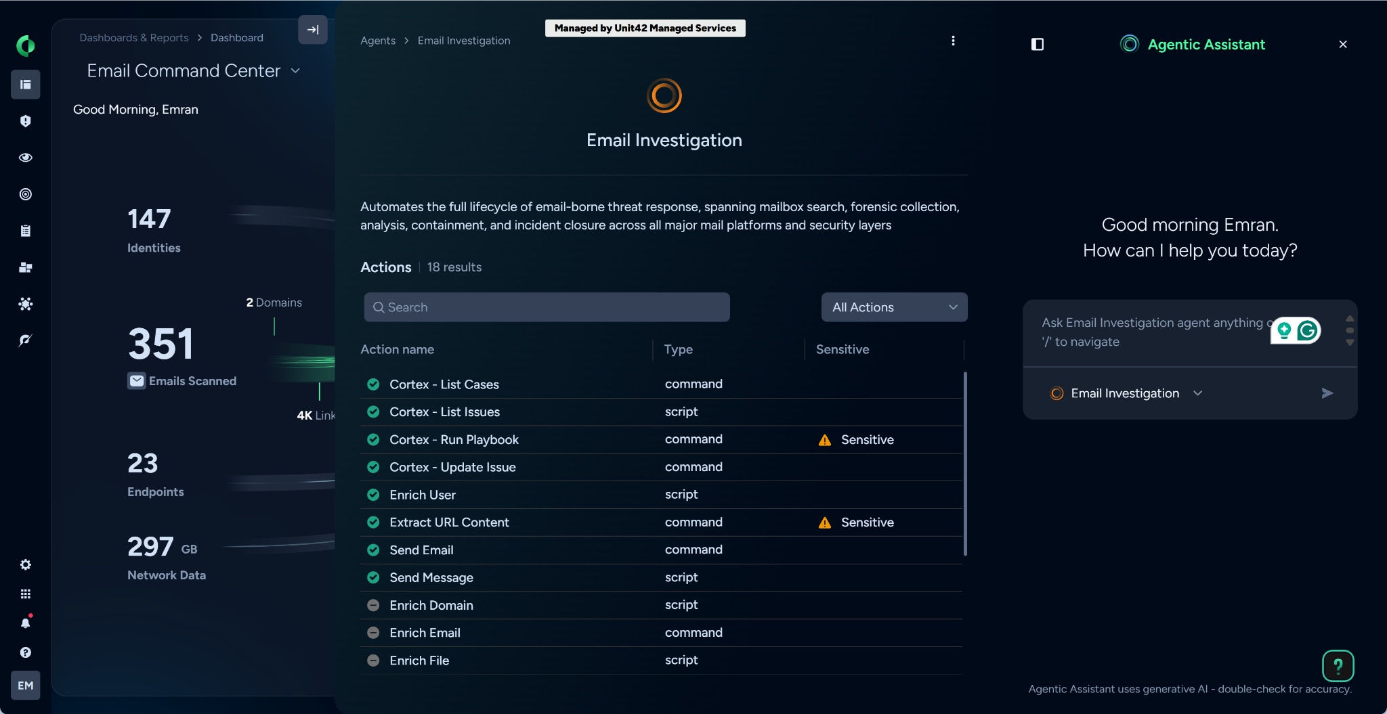Image resolution: width=1387 pixels, height=714 pixels.
Task: Click Sensitive warning on Cortex - Run Playbook
Action: click(x=856, y=440)
